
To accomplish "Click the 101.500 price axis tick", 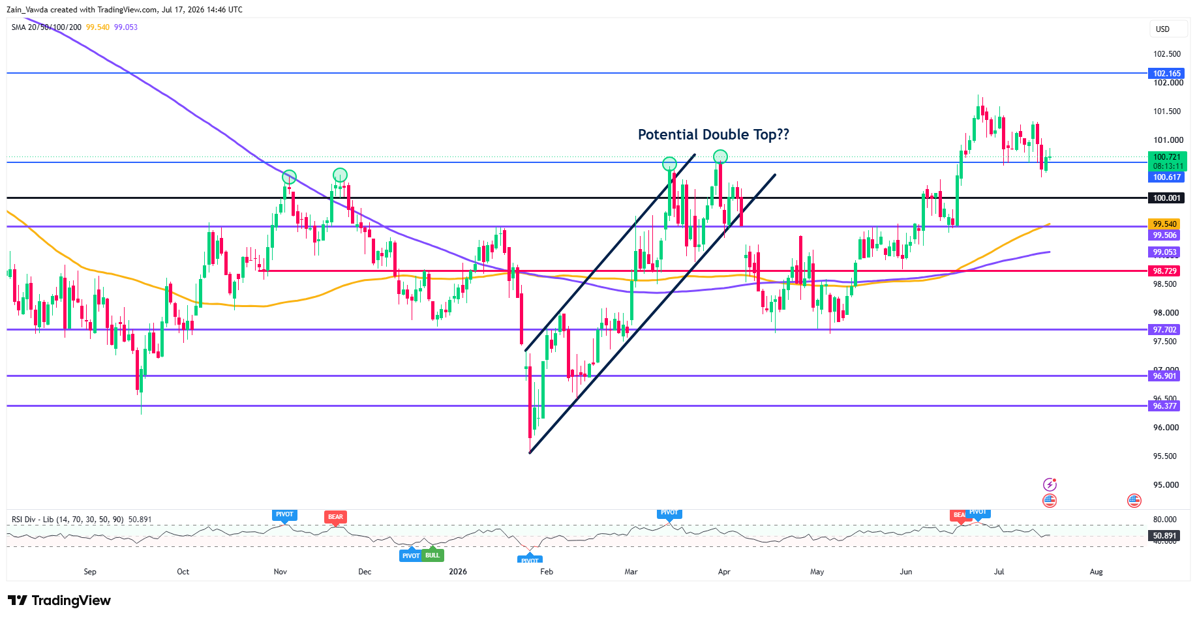I will (x=1167, y=111).
